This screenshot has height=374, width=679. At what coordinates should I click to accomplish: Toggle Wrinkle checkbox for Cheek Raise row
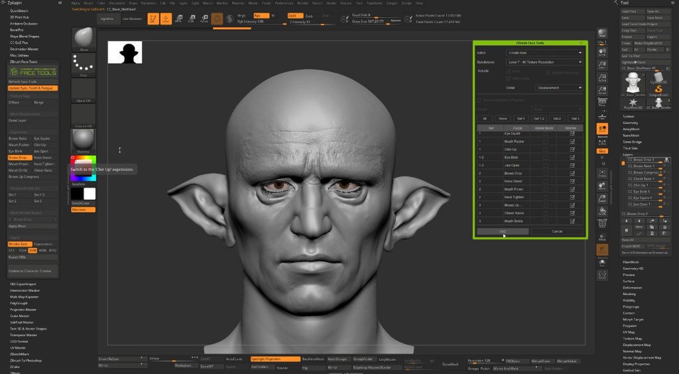[x=572, y=213]
